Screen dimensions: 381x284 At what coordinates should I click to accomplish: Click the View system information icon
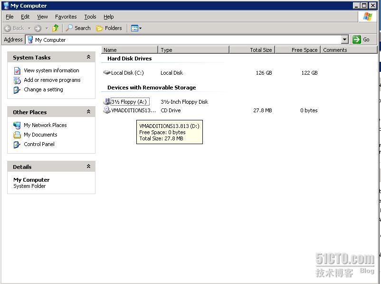pyautogui.click(x=17, y=71)
